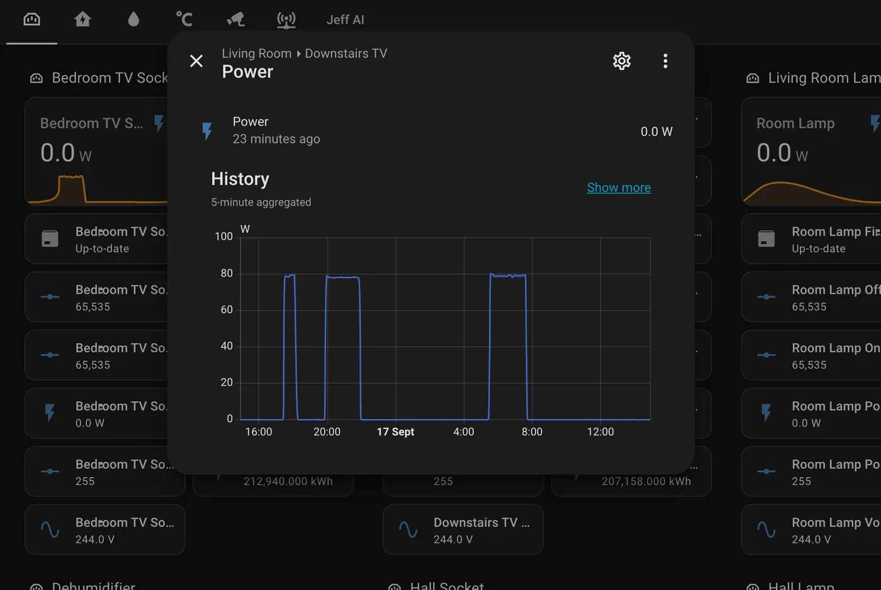
Task: Click Room Lamp card bolt icon
Action: 875,123
